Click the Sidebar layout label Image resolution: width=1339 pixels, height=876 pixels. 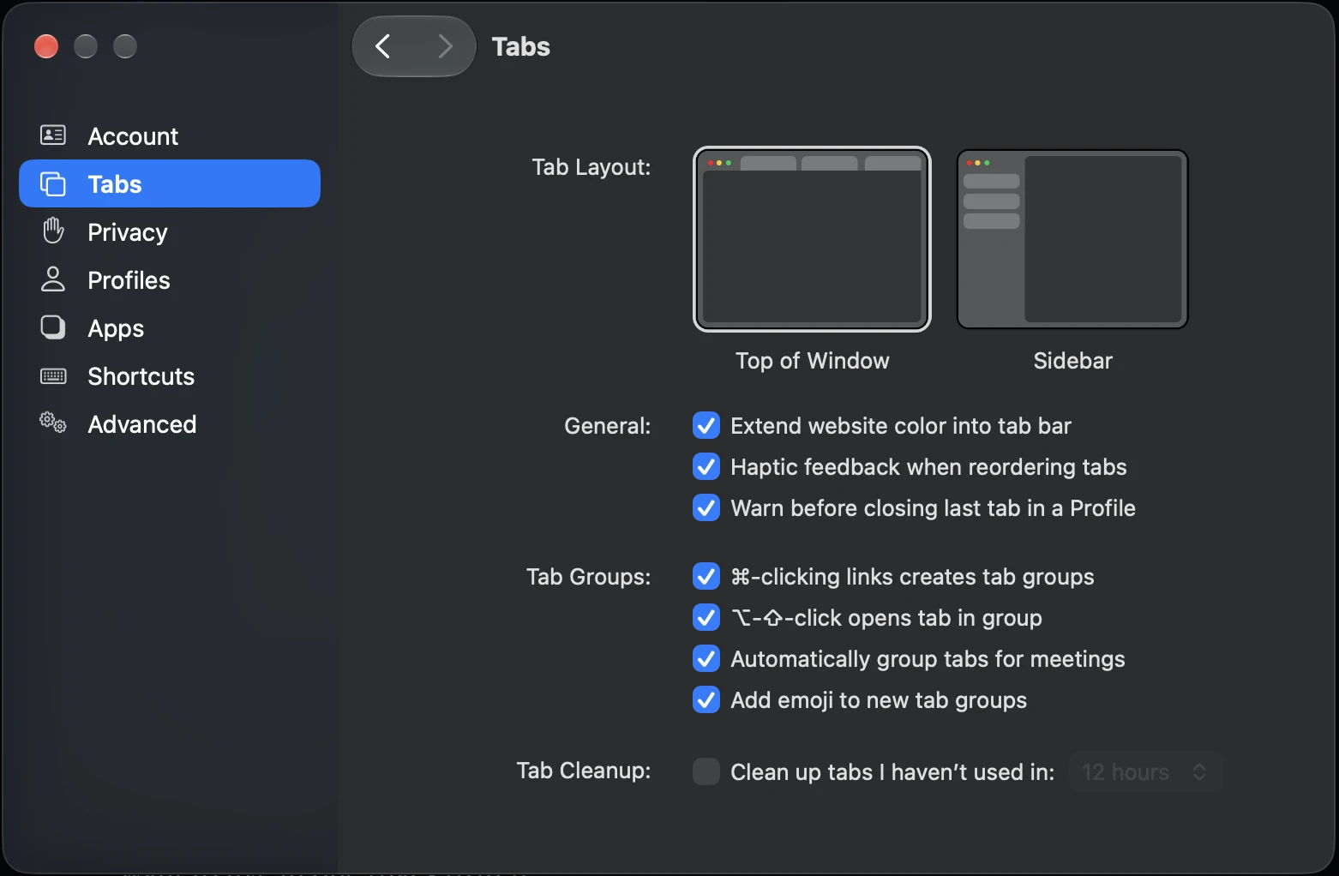[1072, 361]
